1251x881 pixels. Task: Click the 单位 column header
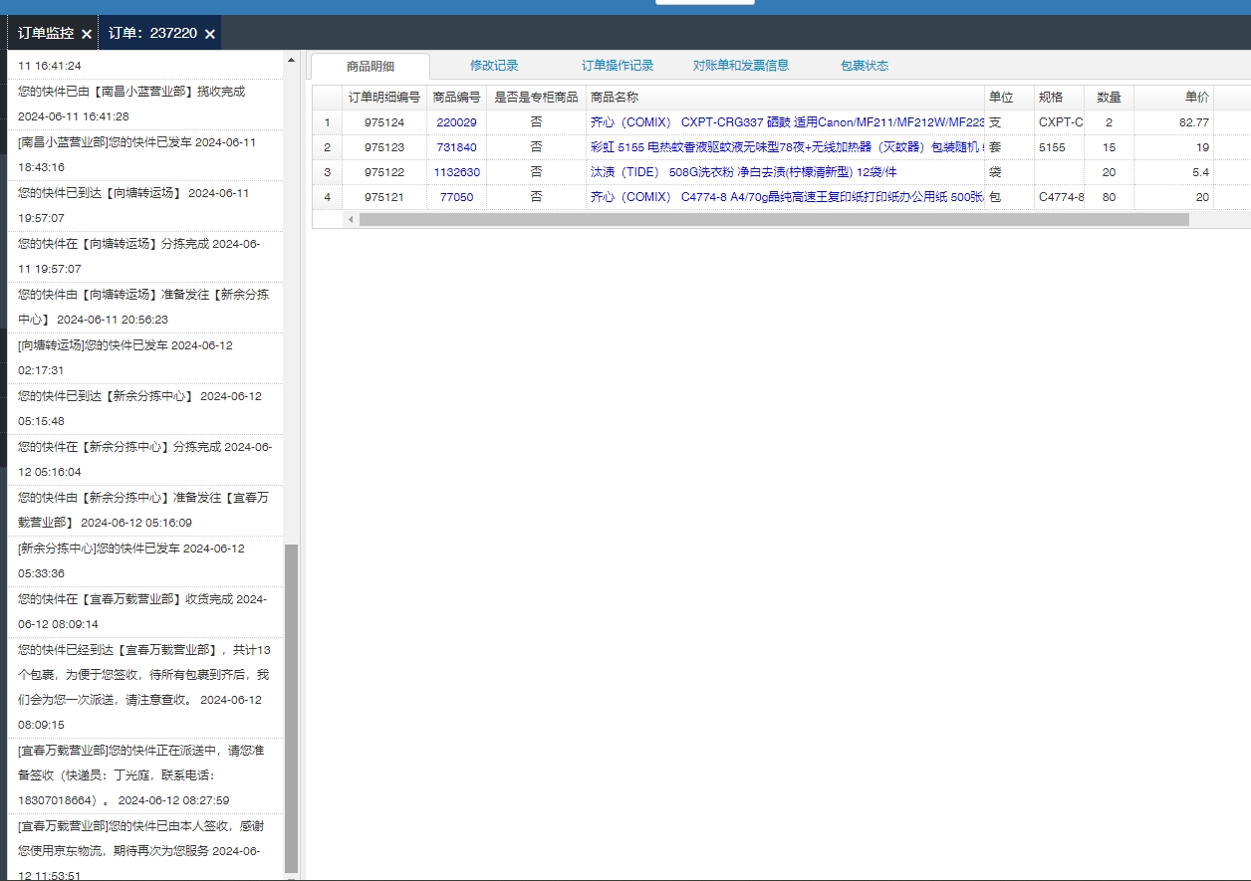[x=1009, y=98]
